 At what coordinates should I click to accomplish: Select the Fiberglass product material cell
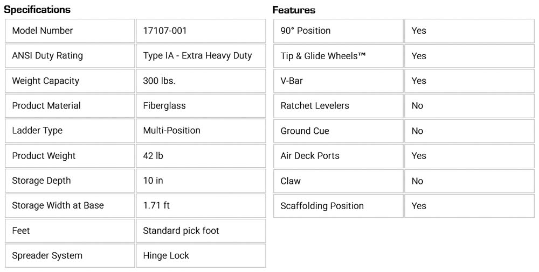164,105
